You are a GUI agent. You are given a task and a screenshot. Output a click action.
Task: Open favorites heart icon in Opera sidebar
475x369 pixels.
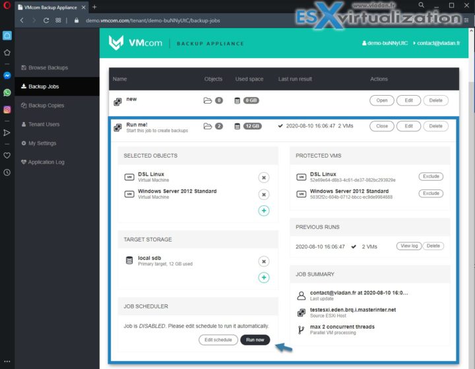[7, 155]
